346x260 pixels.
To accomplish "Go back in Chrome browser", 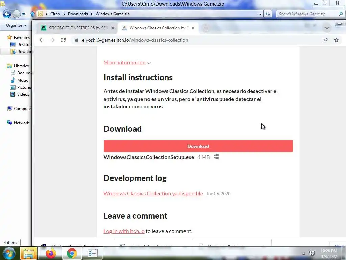I will coord(42,40).
